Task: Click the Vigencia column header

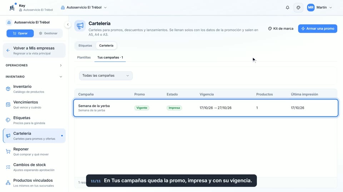Action: click(x=207, y=94)
